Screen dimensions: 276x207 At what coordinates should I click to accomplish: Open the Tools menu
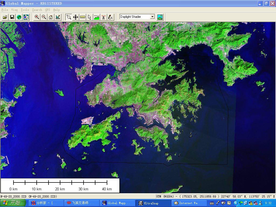(25, 10)
